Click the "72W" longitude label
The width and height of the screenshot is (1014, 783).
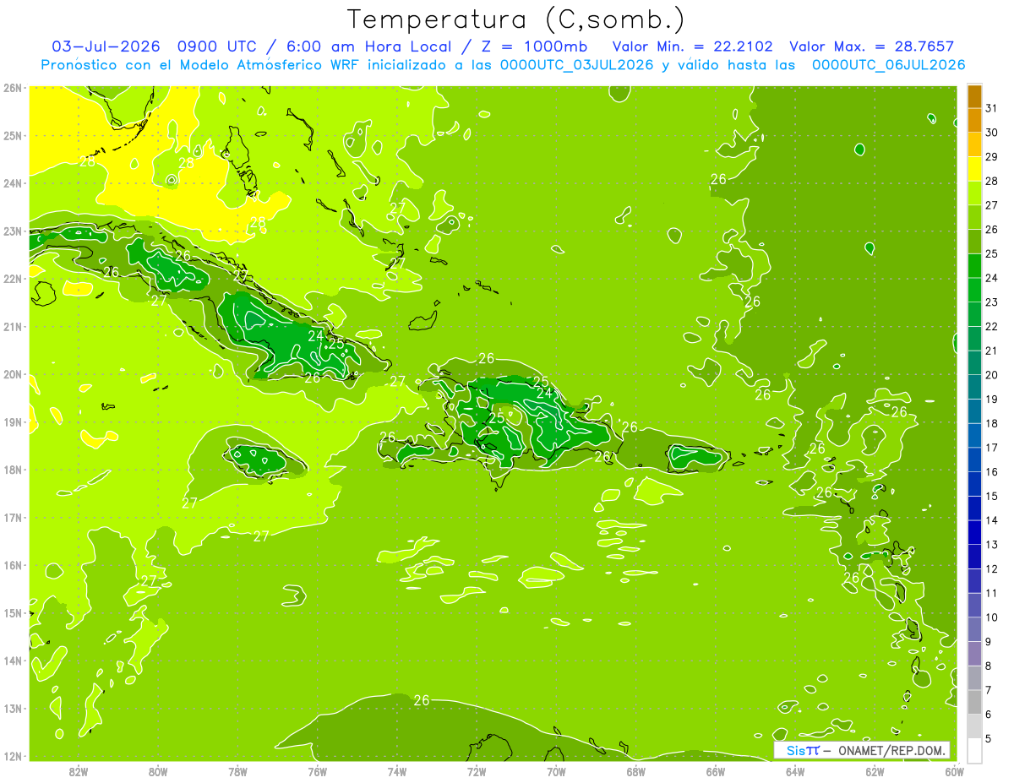(477, 771)
